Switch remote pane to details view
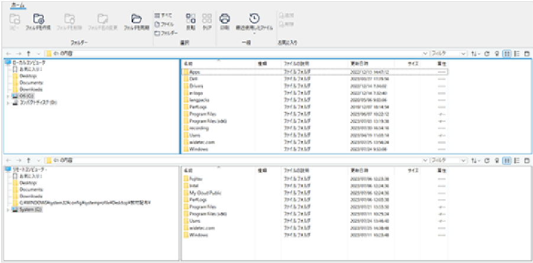Image resolution: width=533 pixels, height=263 pixels. [x=506, y=160]
